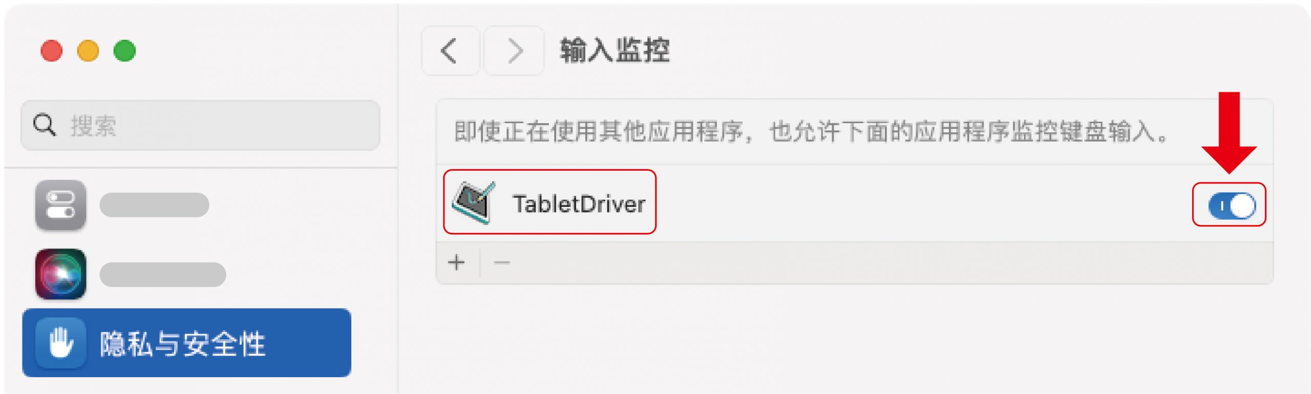Go back with the left chevron button
Viewport: 1311px width, 394px height.
pos(450,51)
